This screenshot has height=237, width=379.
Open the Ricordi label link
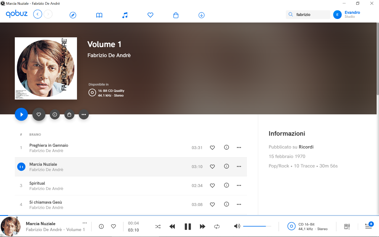coord(306,147)
